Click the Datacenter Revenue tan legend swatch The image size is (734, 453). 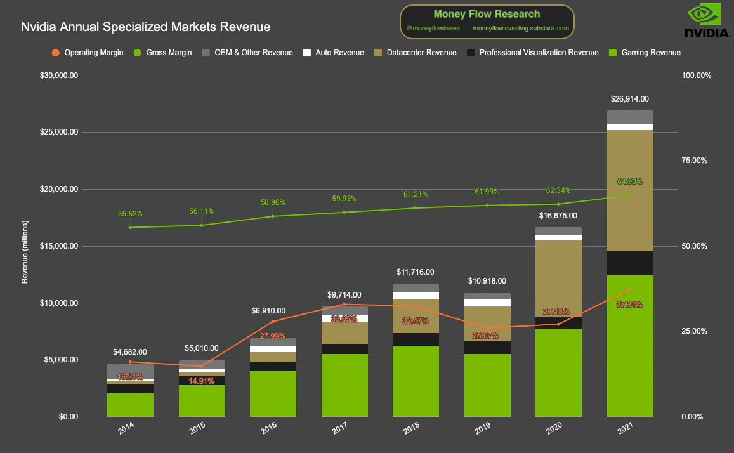point(378,53)
